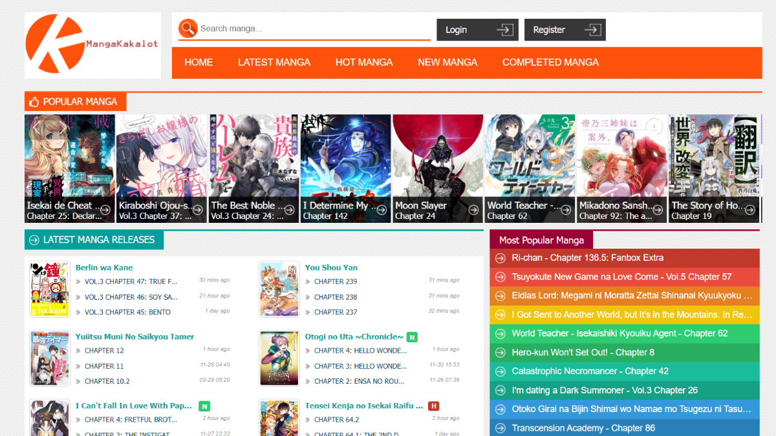Click the orange search magnifier icon
The height and width of the screenshot is (436, 776).
coord(188,28)
